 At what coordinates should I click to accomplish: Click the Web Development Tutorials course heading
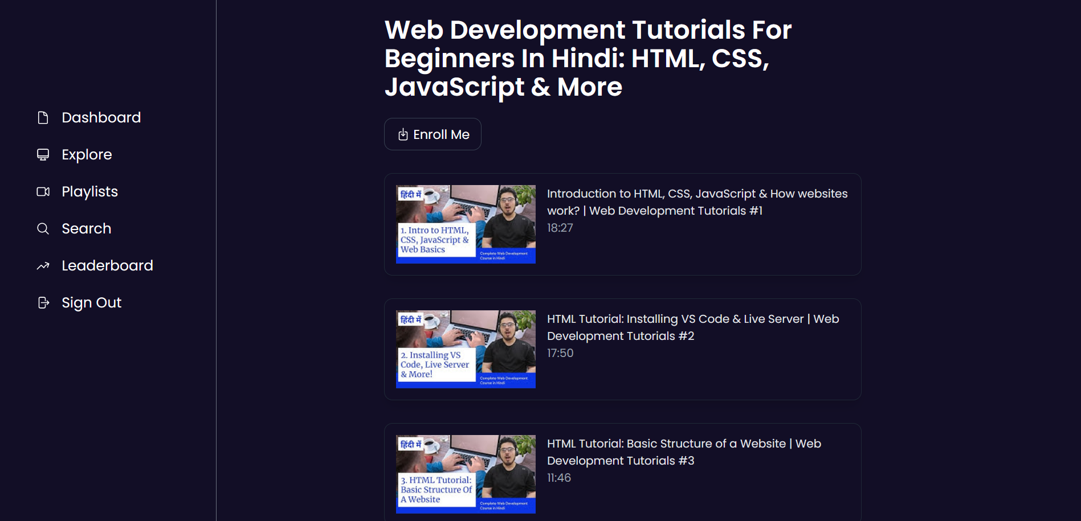(588, 58)
